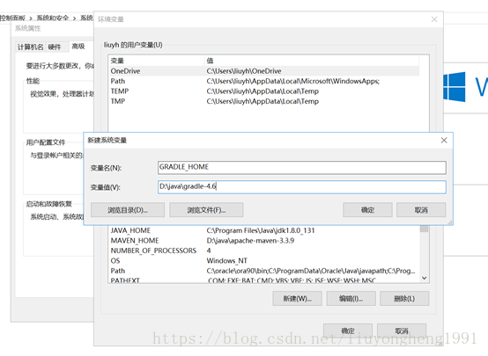
Task: Cancel with 取消 in 新建系统变量 dialog
Action: point(421,210)
